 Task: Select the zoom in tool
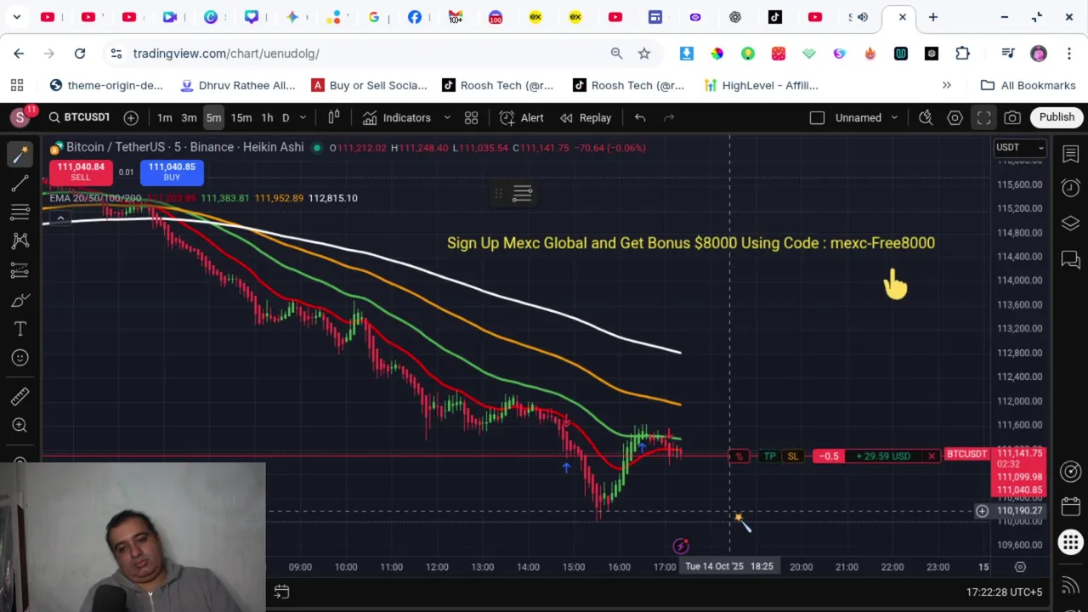[20, 425]
